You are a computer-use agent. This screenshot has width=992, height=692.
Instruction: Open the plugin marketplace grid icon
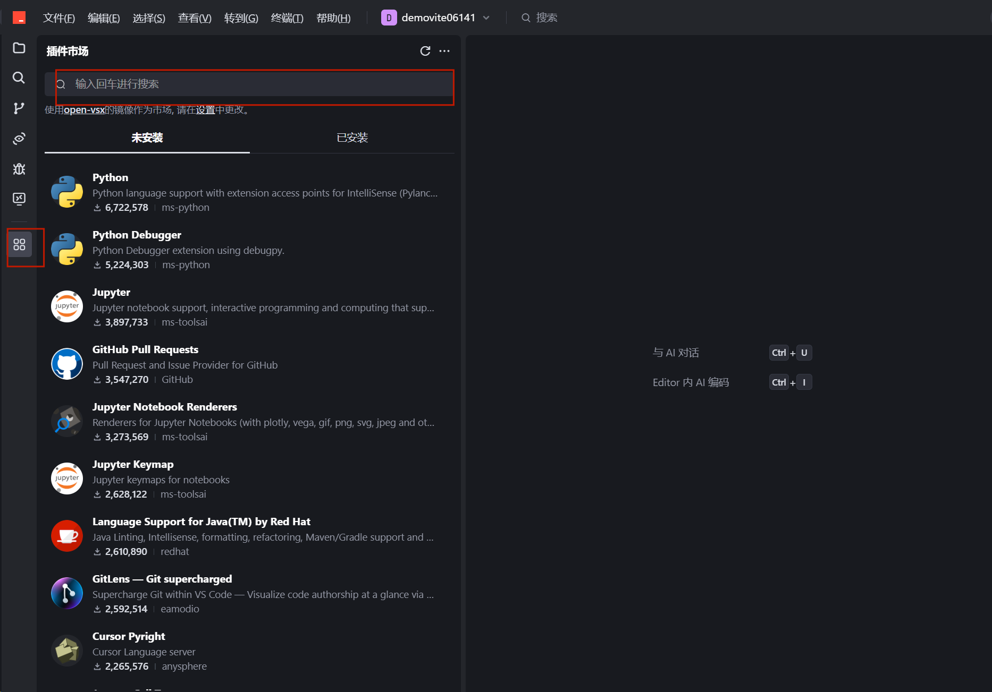click(x=20, y=245)
